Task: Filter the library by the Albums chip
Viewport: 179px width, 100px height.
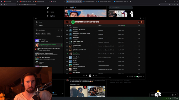Action: [44, 34]
